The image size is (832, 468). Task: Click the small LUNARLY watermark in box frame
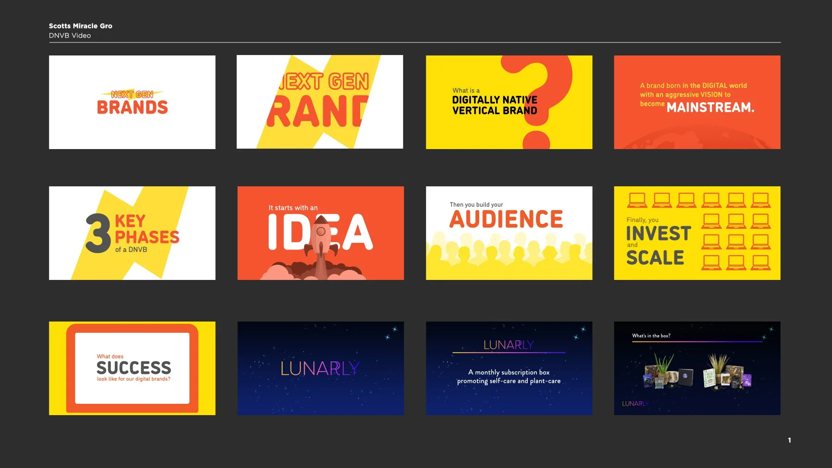click(x=635, y=403)
